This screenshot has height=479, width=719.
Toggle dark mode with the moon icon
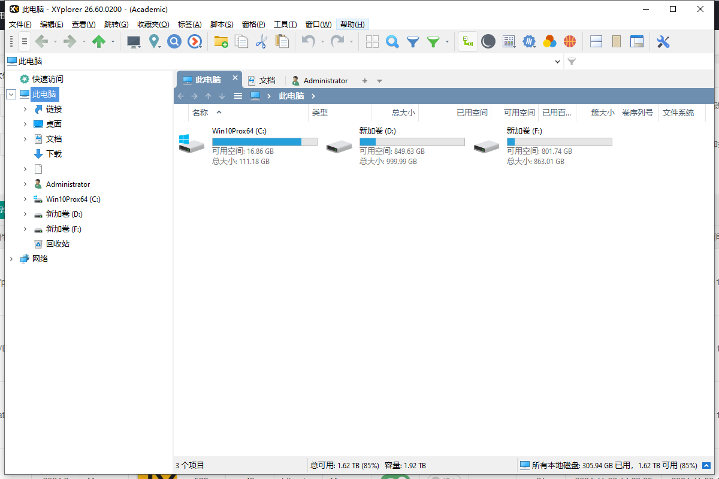[487, 41]
